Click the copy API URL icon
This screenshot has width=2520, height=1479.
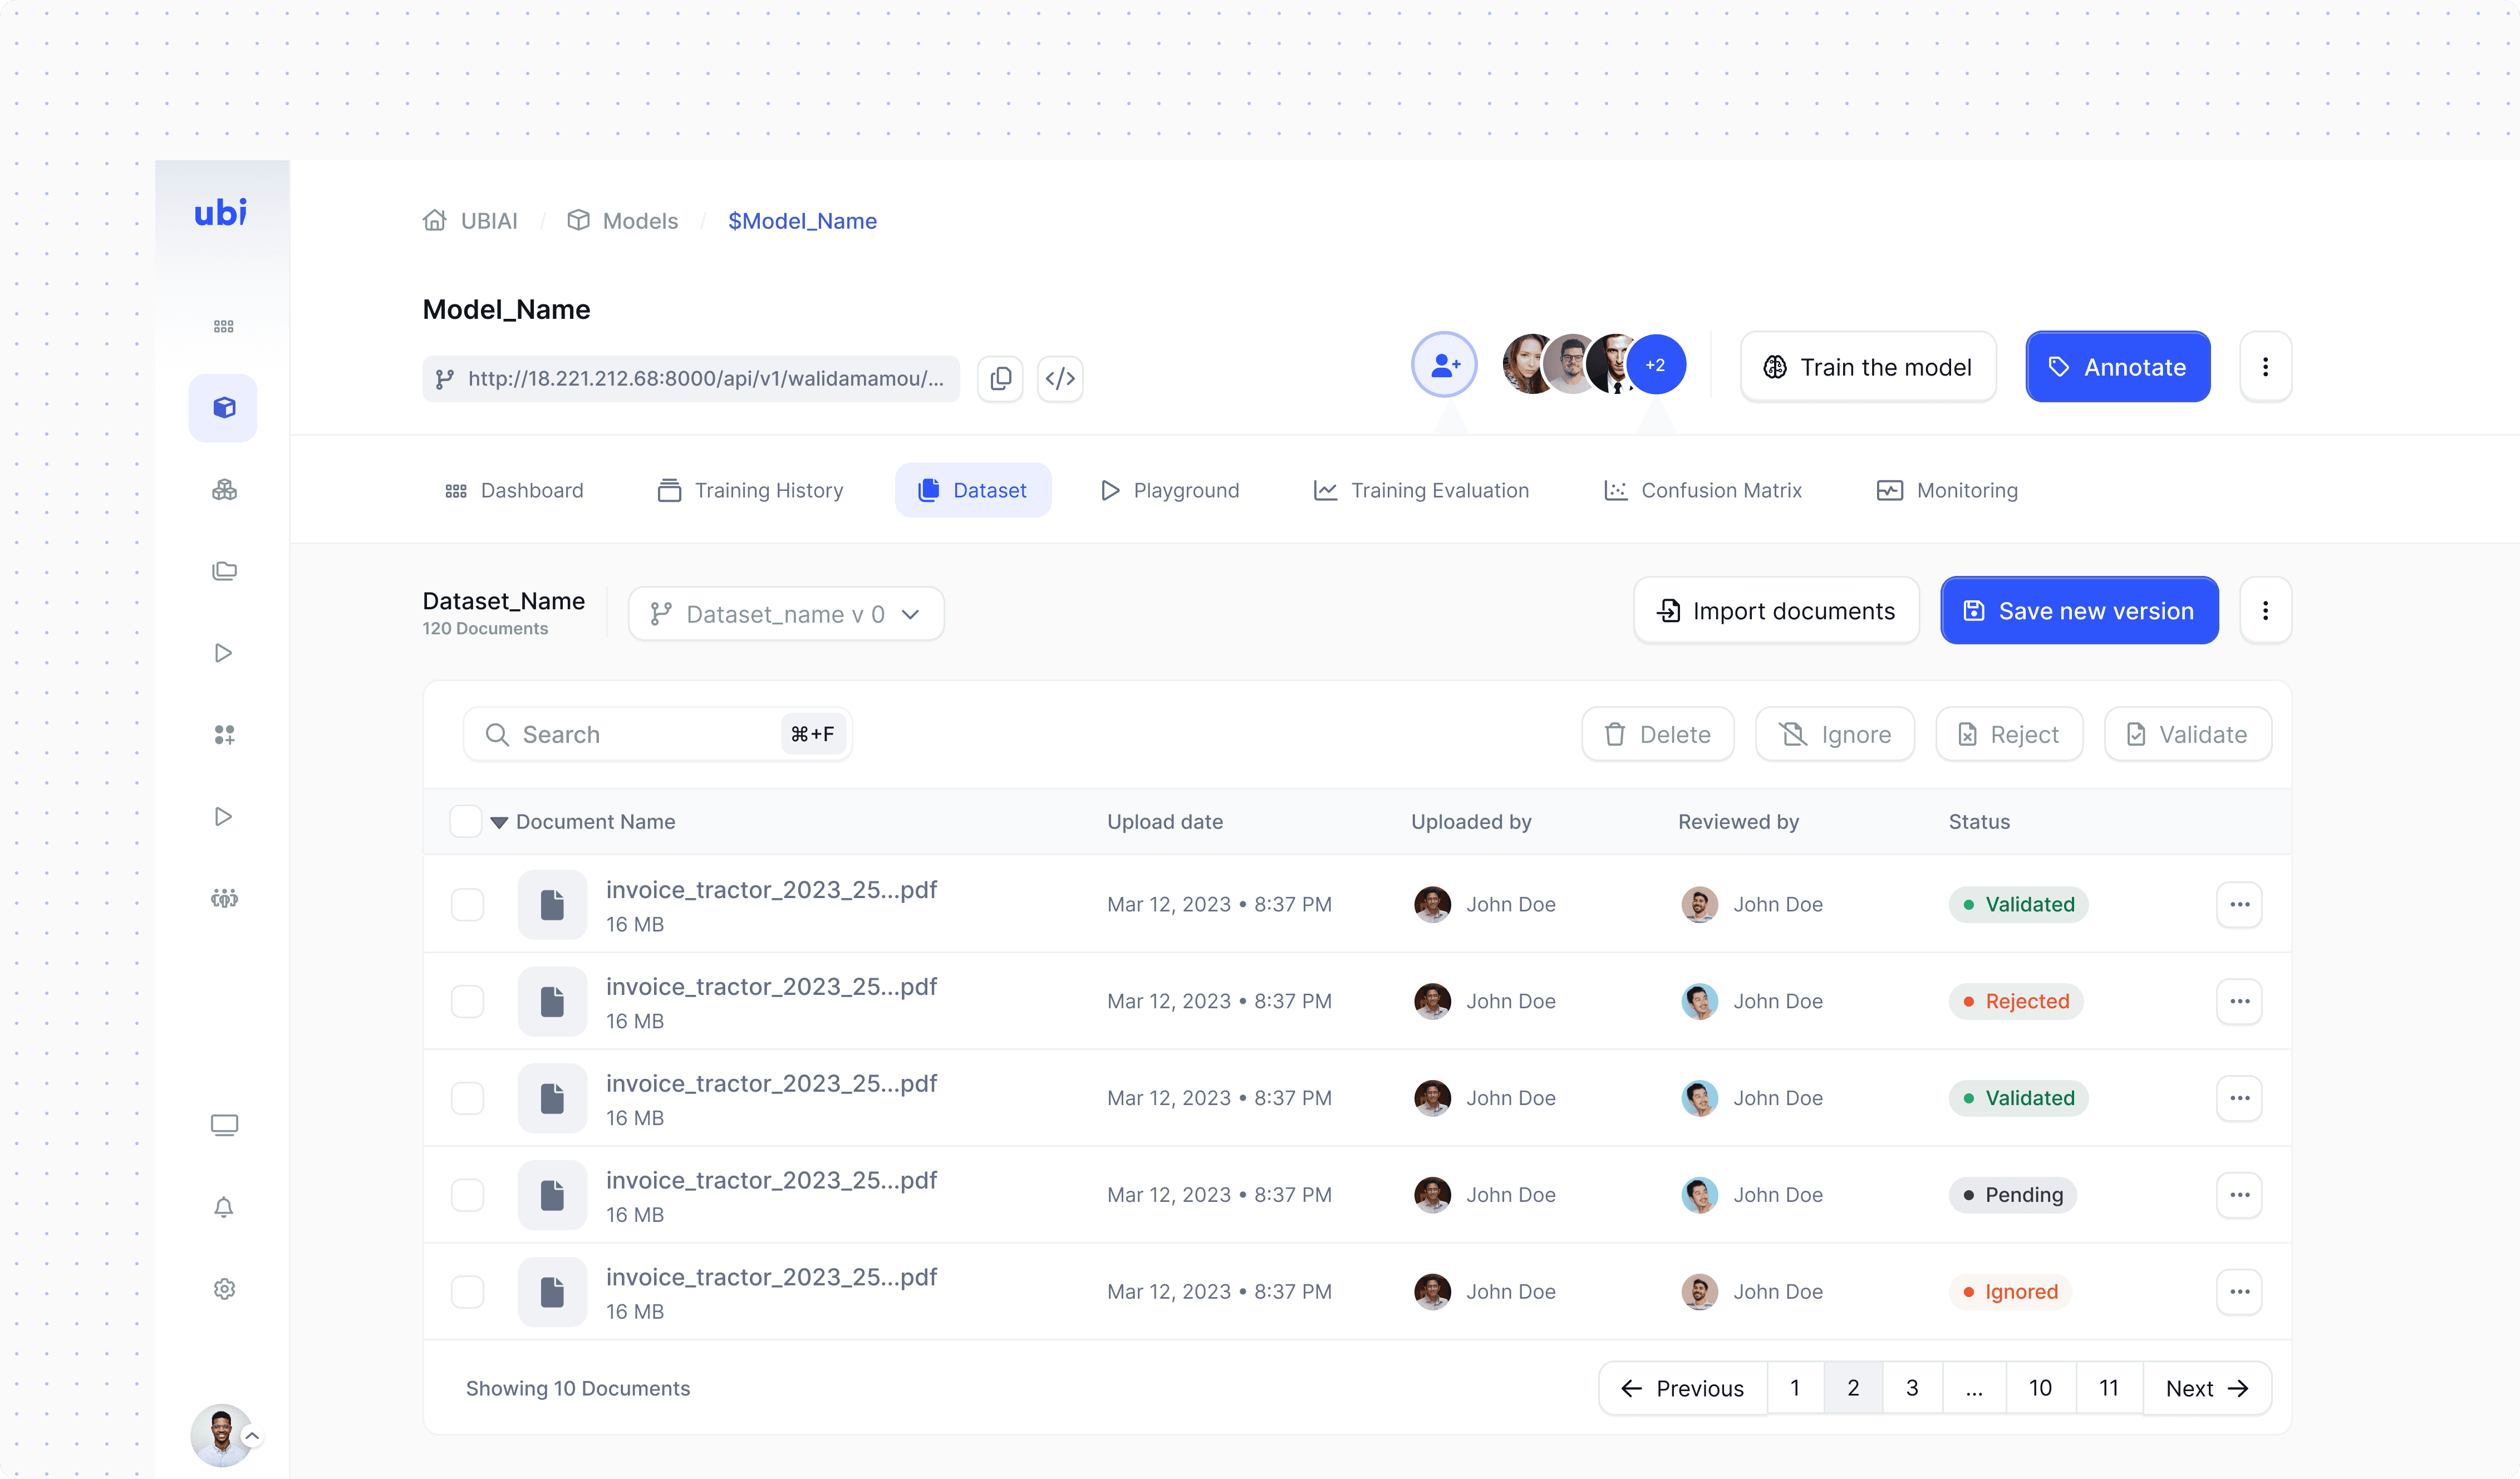[x=1000, y=379]
